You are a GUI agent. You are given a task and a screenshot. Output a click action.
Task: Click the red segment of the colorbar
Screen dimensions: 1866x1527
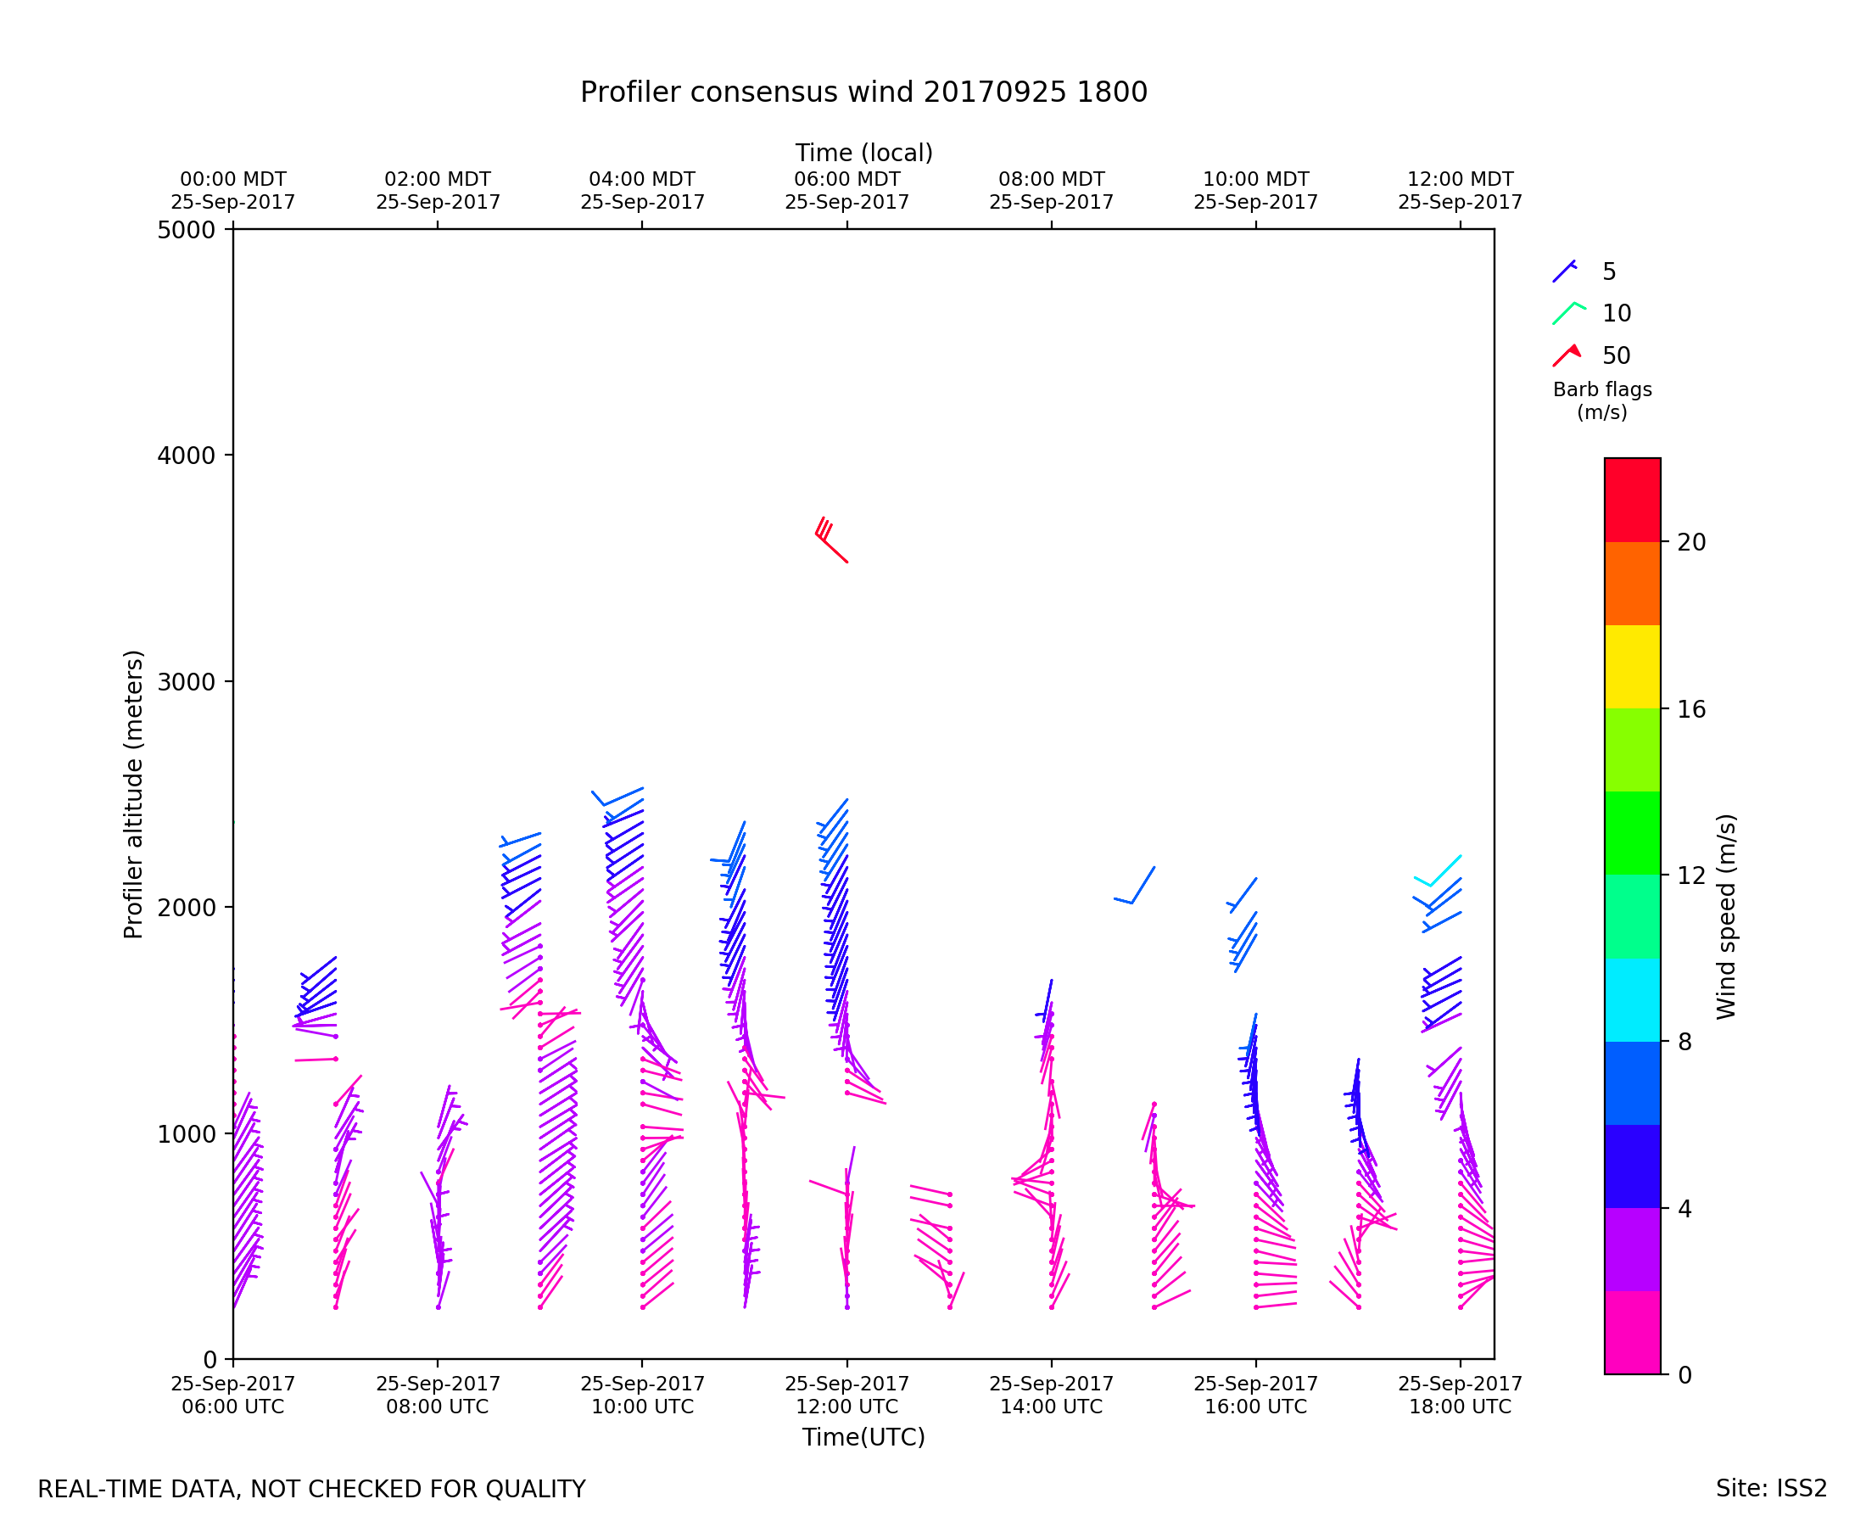tap(1632, 500)
